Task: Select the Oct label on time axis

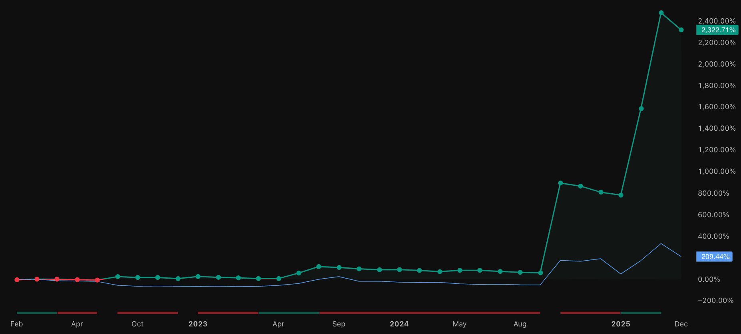Action: (x=137, y=324)
